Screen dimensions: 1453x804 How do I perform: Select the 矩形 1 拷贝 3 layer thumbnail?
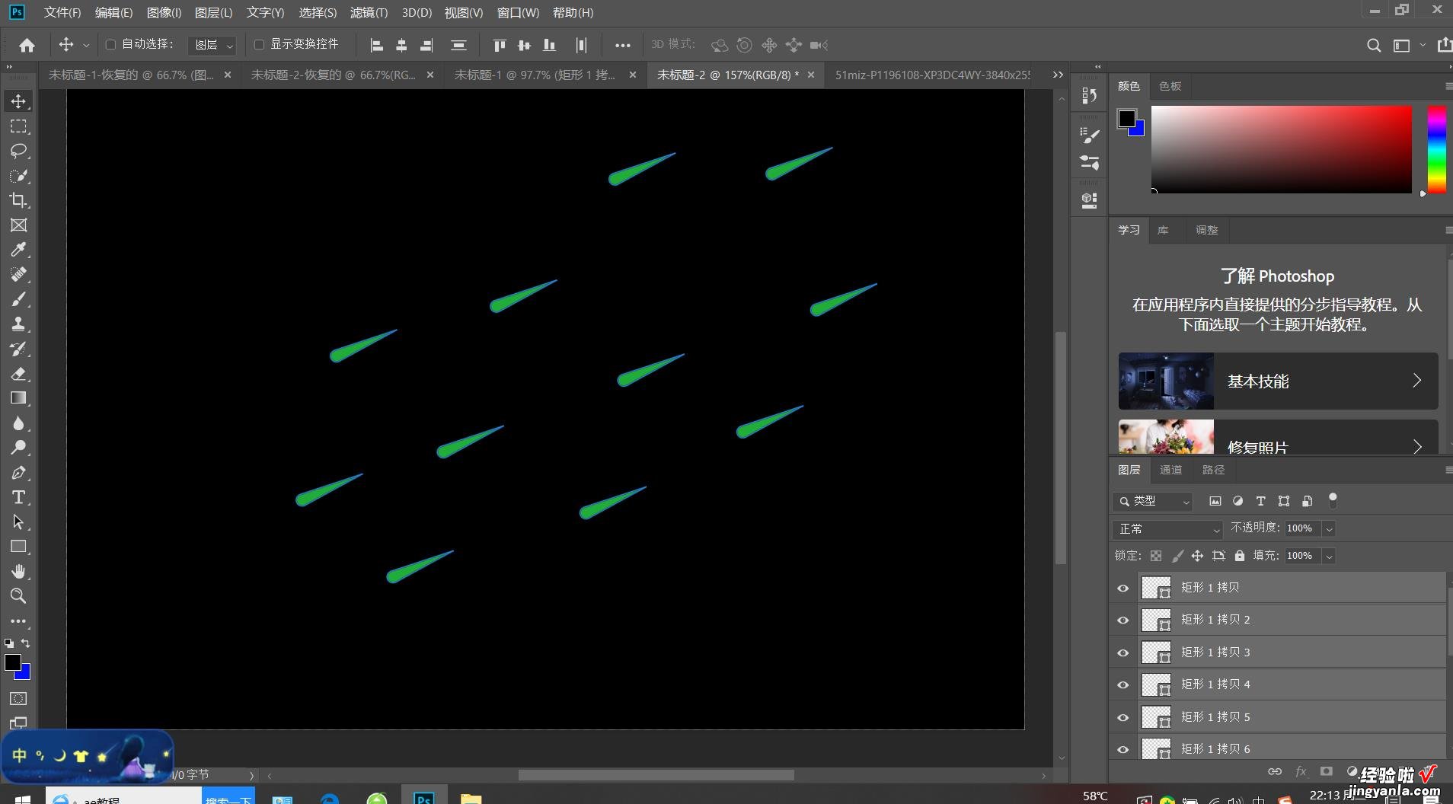pyautogui.click(x=1155, y=652)
